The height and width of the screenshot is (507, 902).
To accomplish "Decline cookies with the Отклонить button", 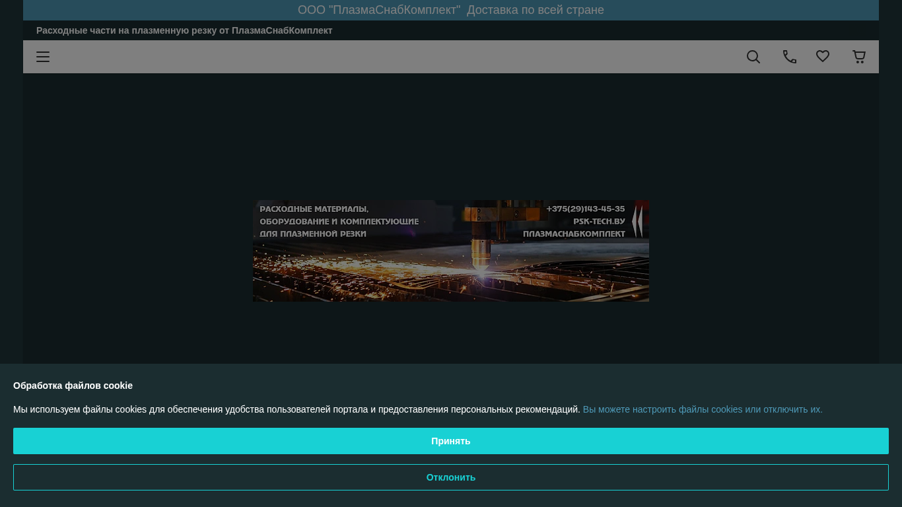I will pos(451,477).
